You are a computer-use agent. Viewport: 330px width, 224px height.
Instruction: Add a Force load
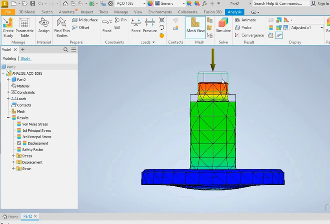[136, 26]
